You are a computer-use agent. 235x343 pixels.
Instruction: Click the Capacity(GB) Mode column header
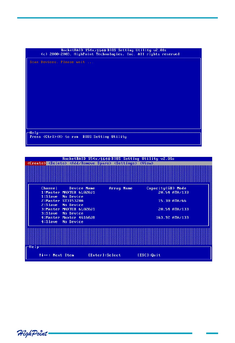166,188
